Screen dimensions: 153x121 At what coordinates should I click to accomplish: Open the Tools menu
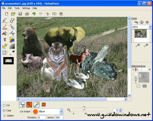17,8
